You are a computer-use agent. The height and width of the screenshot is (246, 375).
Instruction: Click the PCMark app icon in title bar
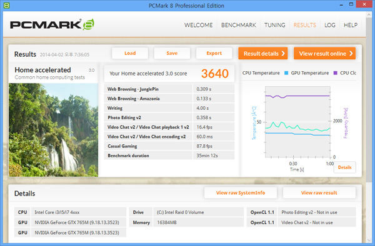coord(6,5)
